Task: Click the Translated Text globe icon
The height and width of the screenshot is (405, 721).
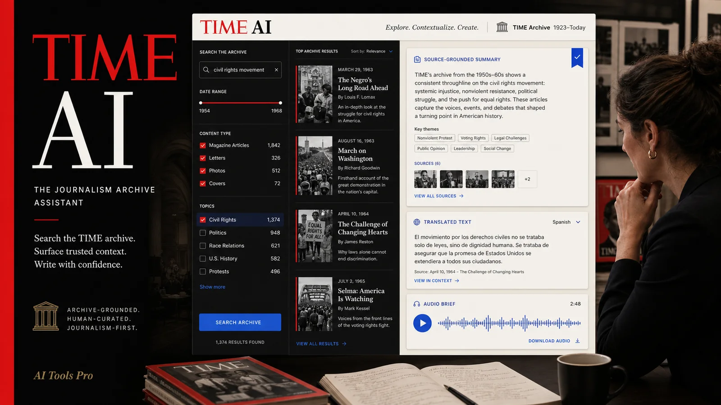Action: [417, 222]
